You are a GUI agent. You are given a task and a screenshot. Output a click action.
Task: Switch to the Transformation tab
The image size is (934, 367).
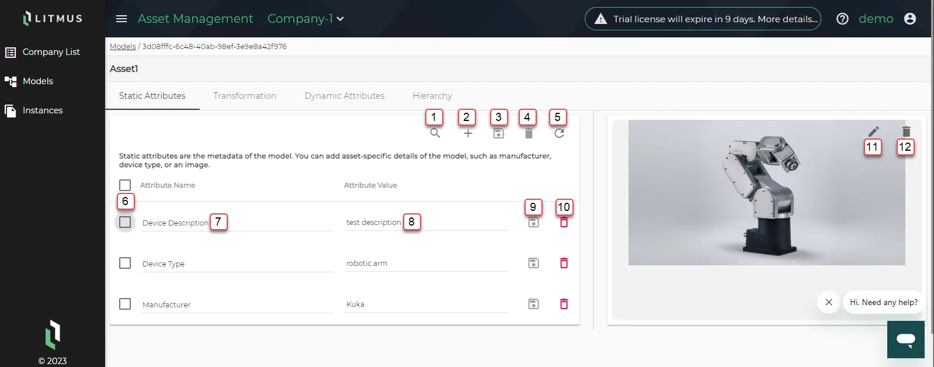(x=245, y=96)
